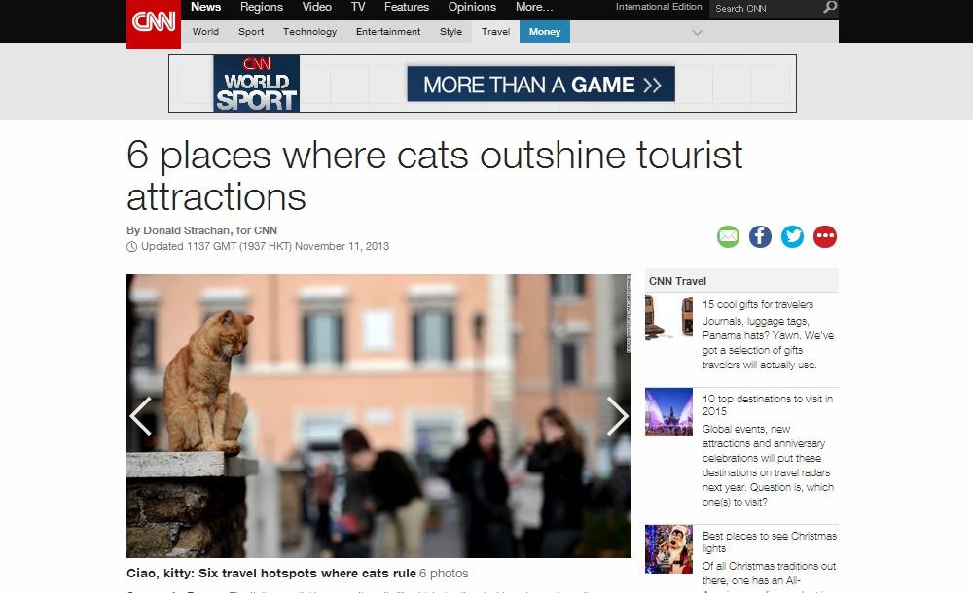
Task: Open the Opinions section
Action: click(472, 8)
